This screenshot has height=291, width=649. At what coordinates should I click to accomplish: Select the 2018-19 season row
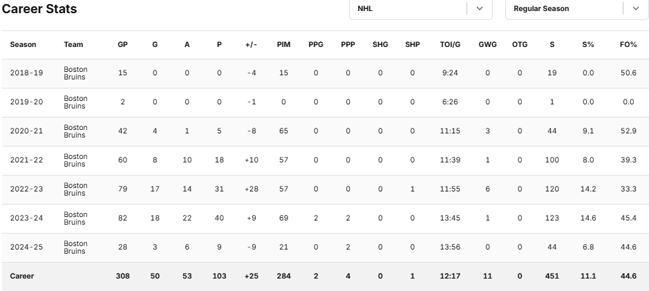26,73
